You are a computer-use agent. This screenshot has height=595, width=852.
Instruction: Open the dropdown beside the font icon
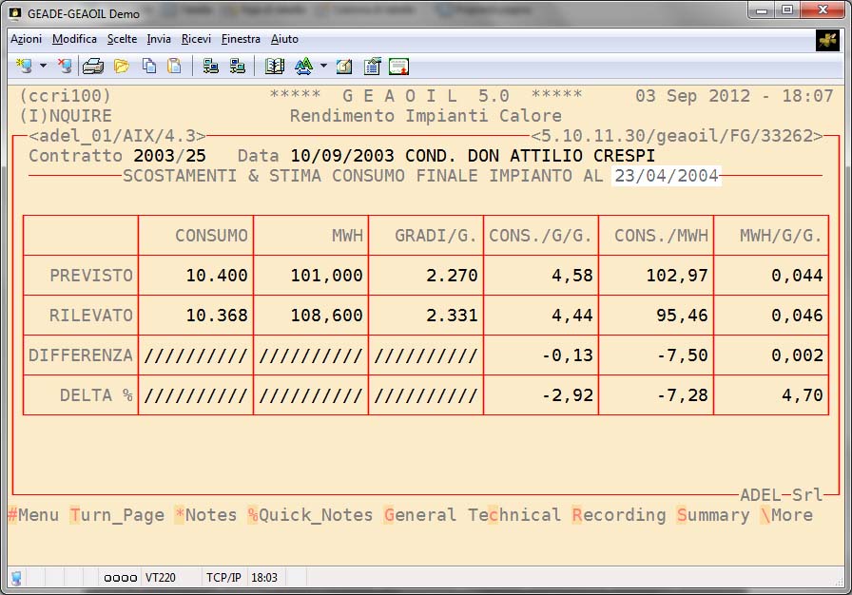323,67
